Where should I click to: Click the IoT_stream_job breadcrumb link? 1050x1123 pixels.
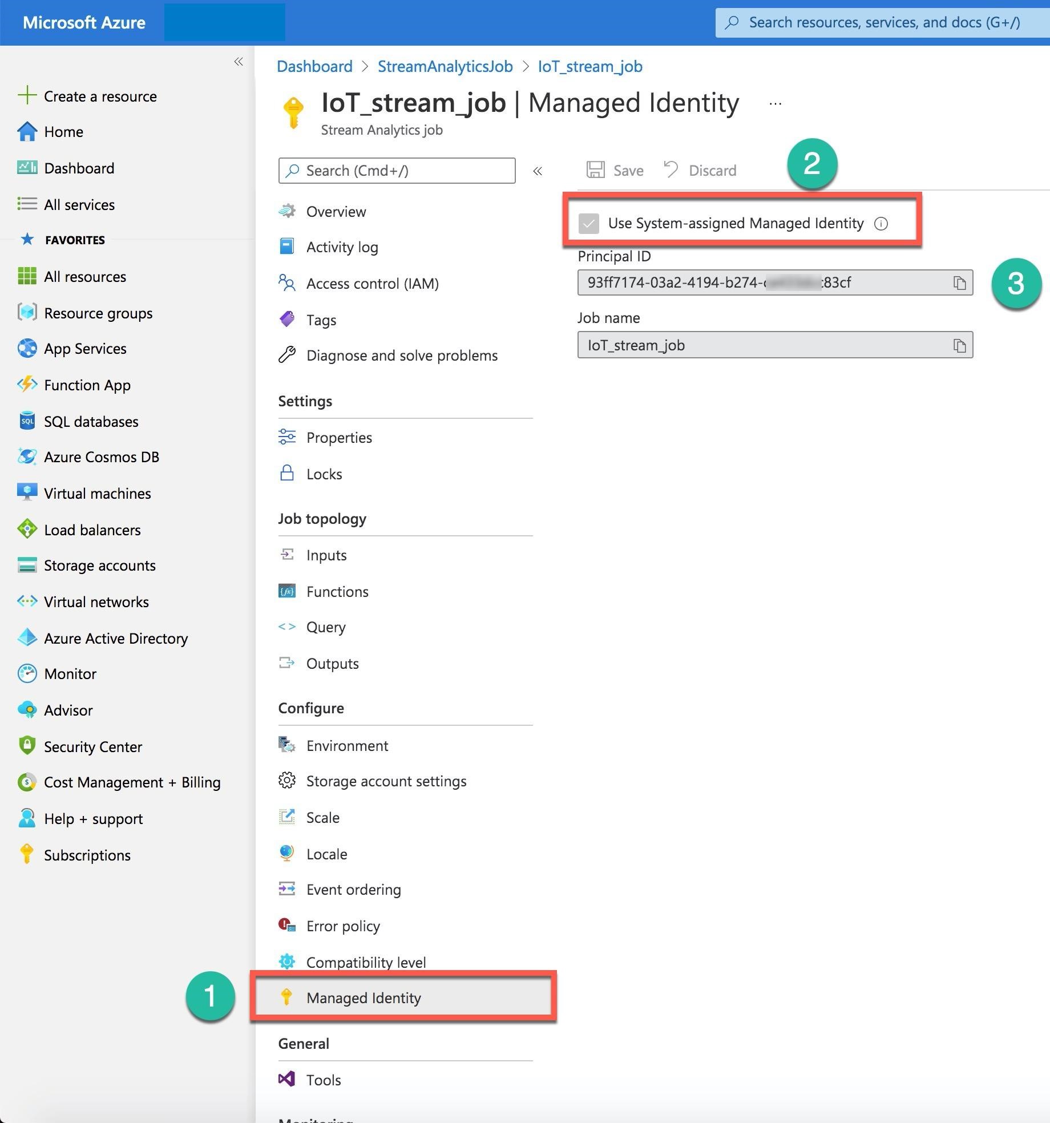(x=590, y=66)
